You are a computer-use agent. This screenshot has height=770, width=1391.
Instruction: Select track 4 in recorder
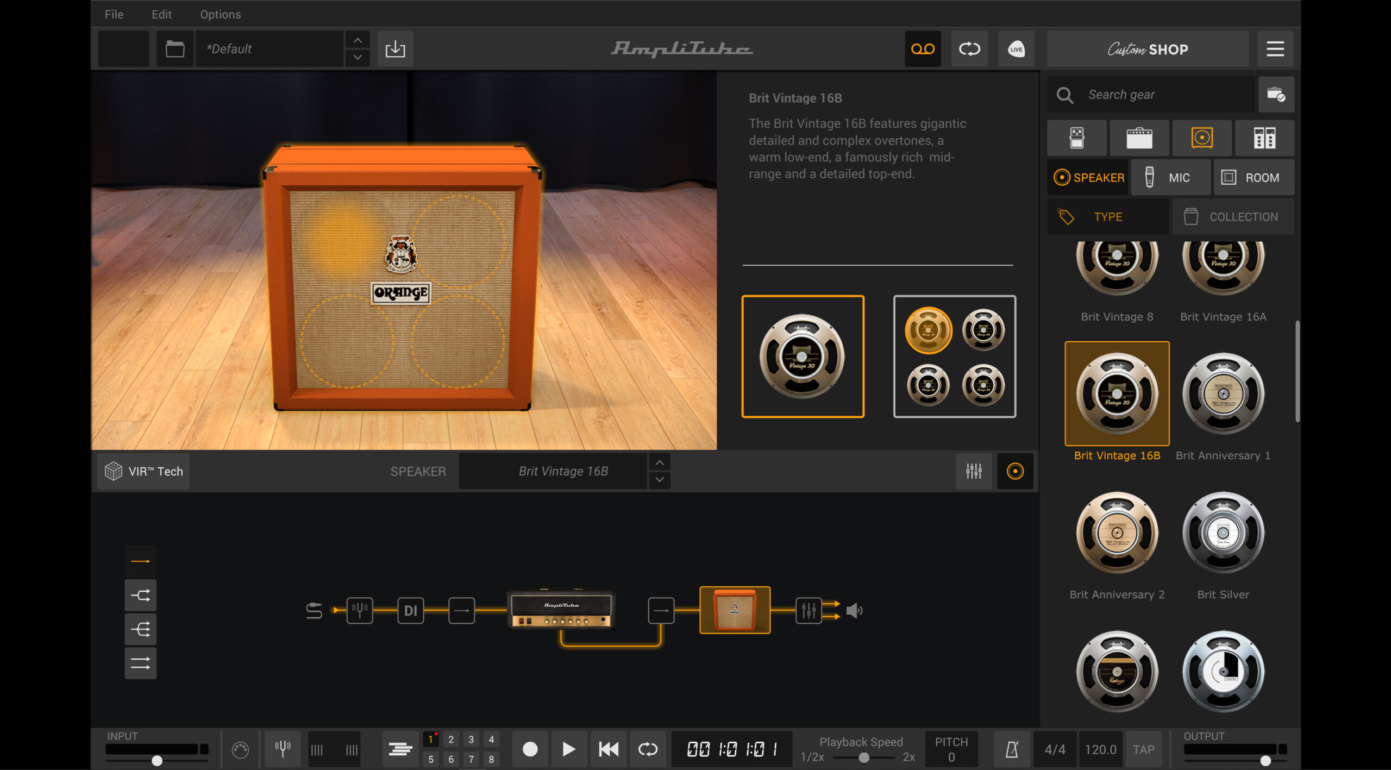[x=491, y=740]
